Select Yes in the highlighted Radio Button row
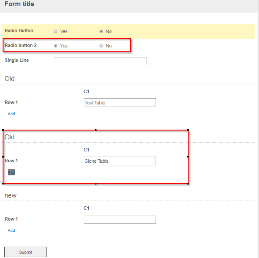Viewport: 259px width, 258px height. 56,31
